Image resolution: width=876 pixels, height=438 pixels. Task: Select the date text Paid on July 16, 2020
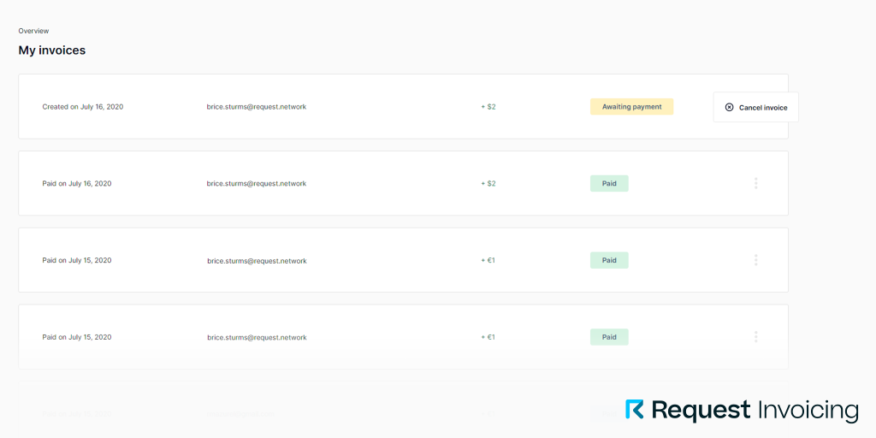[77, 183]
